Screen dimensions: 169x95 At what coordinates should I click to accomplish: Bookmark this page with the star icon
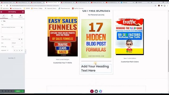(155, 6)
